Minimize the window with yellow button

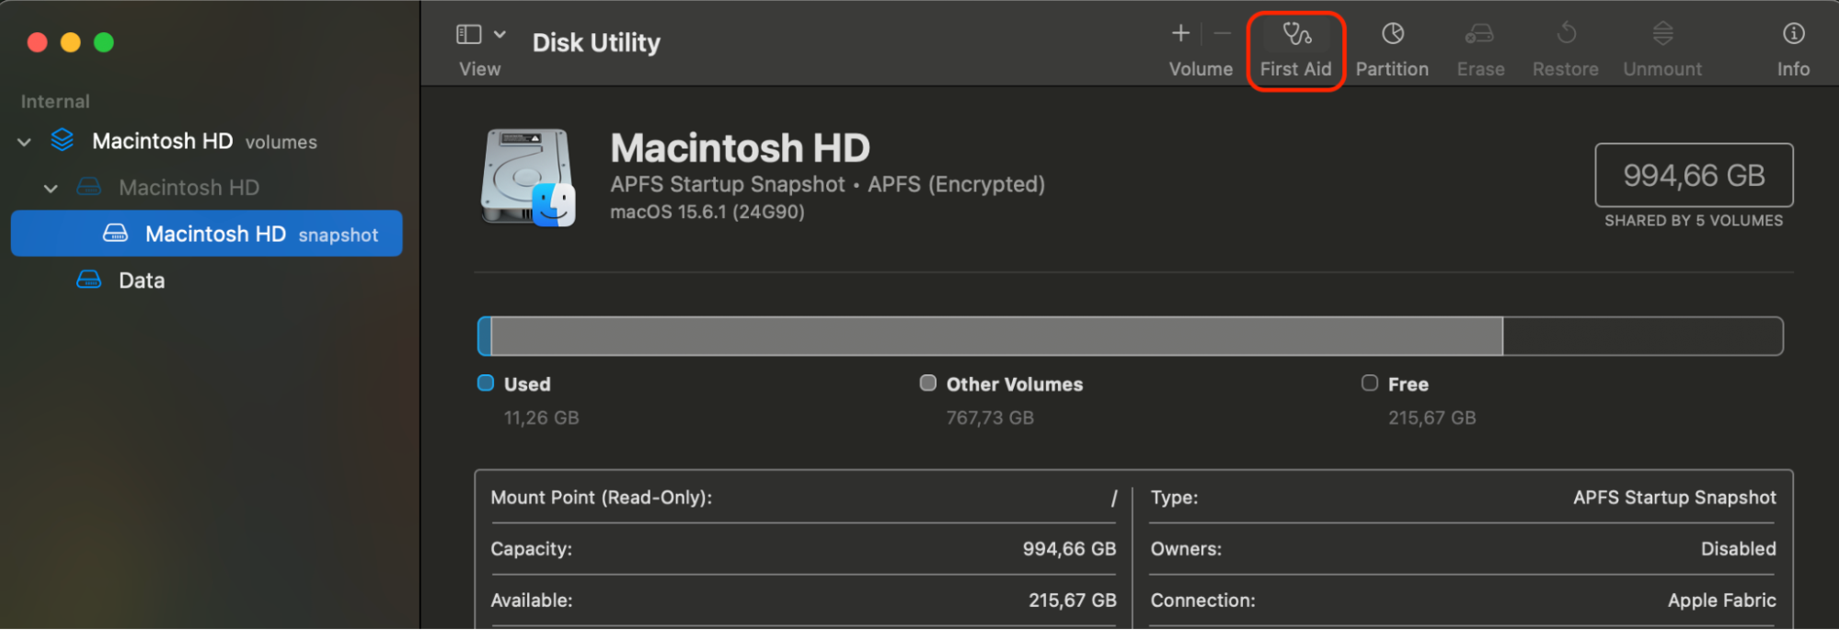click(71, 42)
